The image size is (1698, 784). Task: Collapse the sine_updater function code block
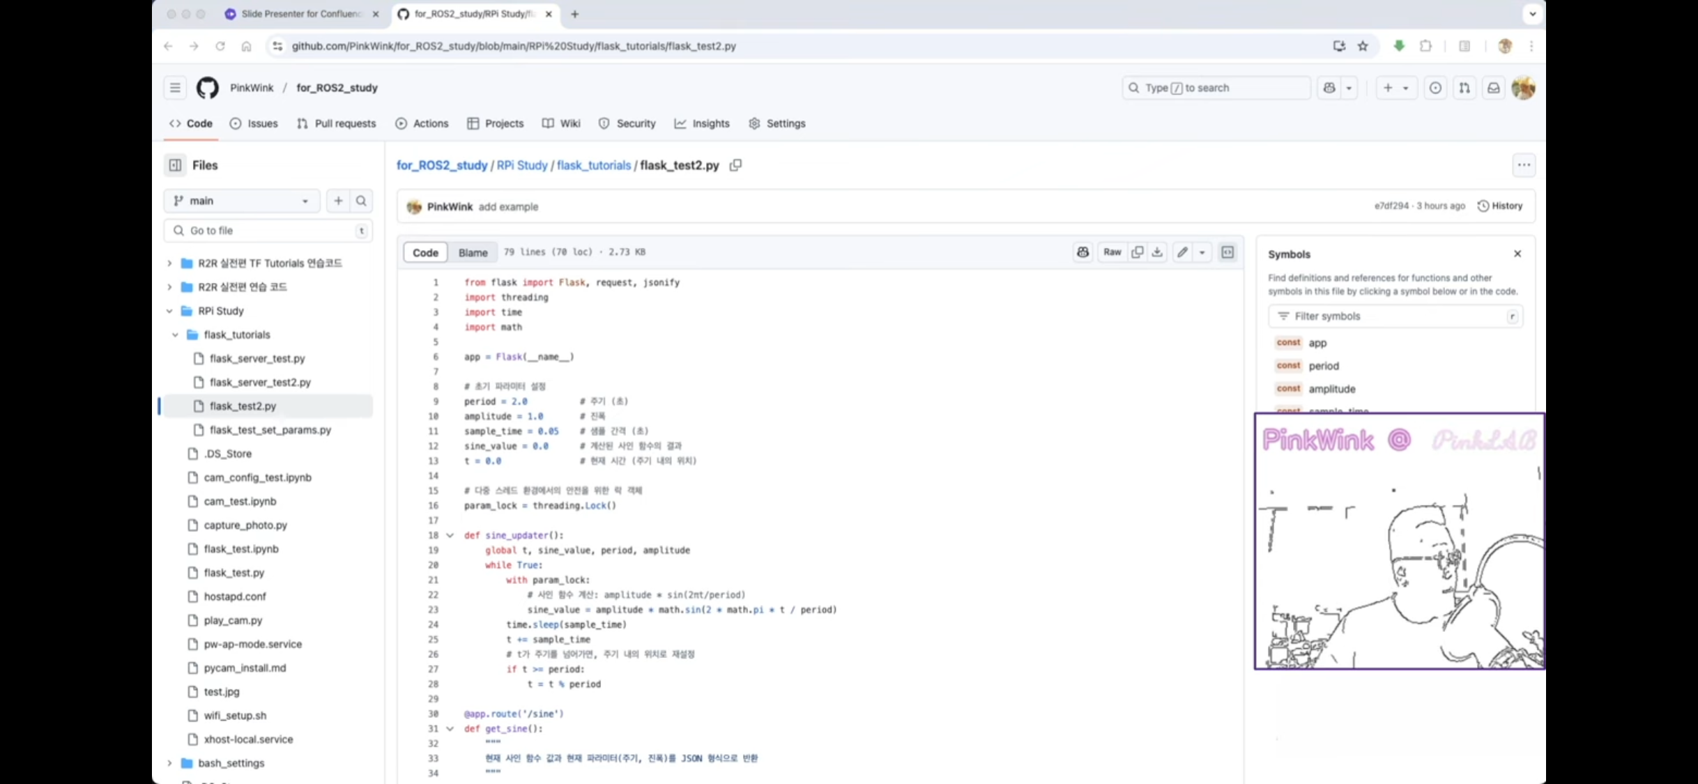coord(450,535)
